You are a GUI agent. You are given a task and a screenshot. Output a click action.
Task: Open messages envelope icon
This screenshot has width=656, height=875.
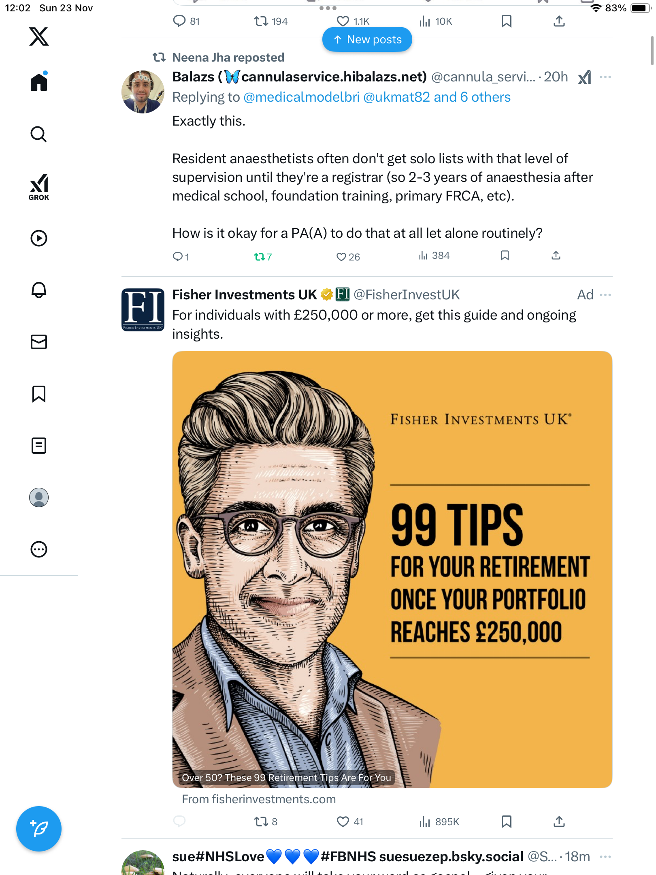[x=39, y=341]
